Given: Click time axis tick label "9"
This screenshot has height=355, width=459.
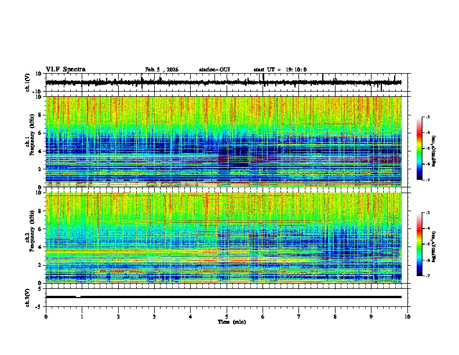Looking at the screenshot, I should click(x=371, y=317).
